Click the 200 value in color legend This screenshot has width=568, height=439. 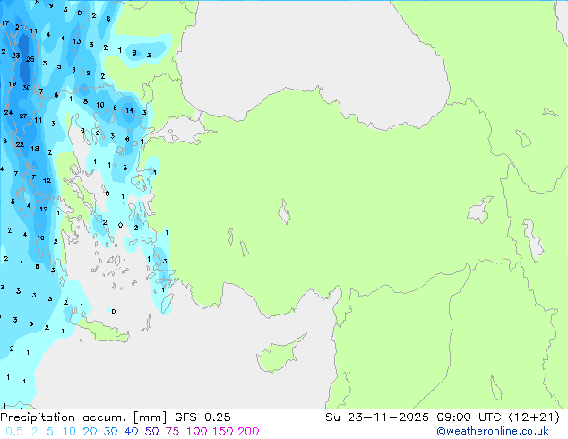point(248,432)
